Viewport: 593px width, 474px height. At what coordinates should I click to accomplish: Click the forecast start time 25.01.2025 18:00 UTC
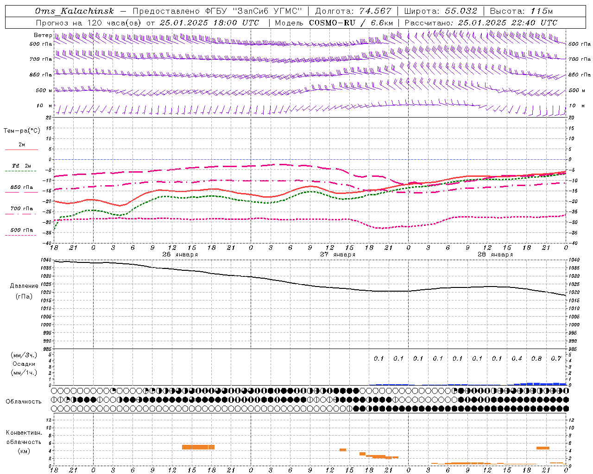(x=209, y=23)
